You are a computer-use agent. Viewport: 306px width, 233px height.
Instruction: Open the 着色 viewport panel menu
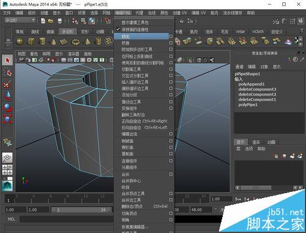tap(34, 54)
